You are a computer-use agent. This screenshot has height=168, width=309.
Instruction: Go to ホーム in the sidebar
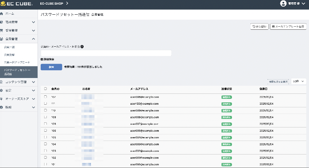click(10, 14)
